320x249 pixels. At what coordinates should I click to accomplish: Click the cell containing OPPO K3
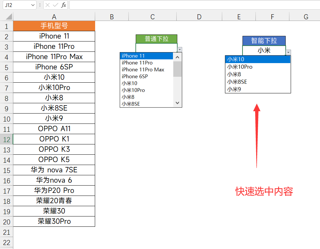[54, 149]
